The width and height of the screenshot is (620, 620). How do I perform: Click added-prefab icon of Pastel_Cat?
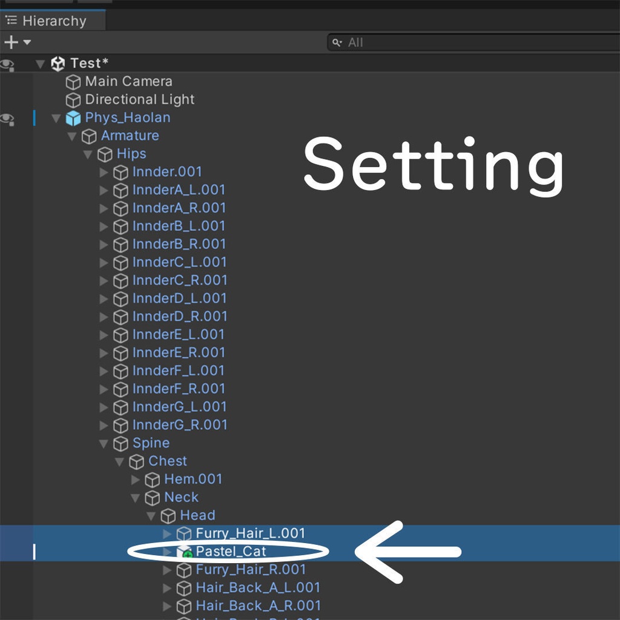(184, 552)
